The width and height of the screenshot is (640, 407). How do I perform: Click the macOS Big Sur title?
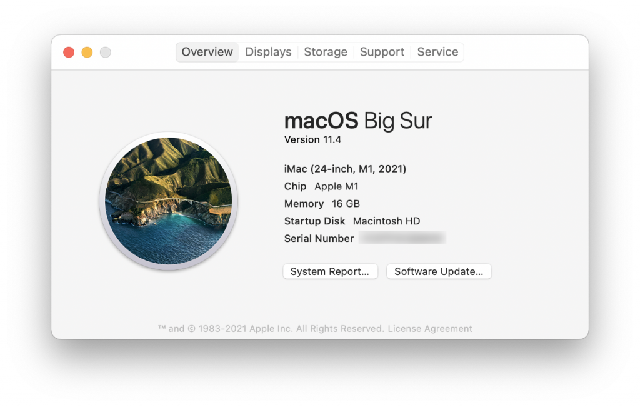[x=358, y=120]
